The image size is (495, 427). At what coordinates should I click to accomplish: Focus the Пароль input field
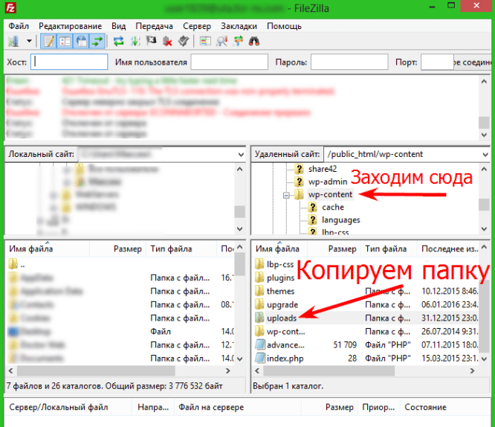pos(349,62)
